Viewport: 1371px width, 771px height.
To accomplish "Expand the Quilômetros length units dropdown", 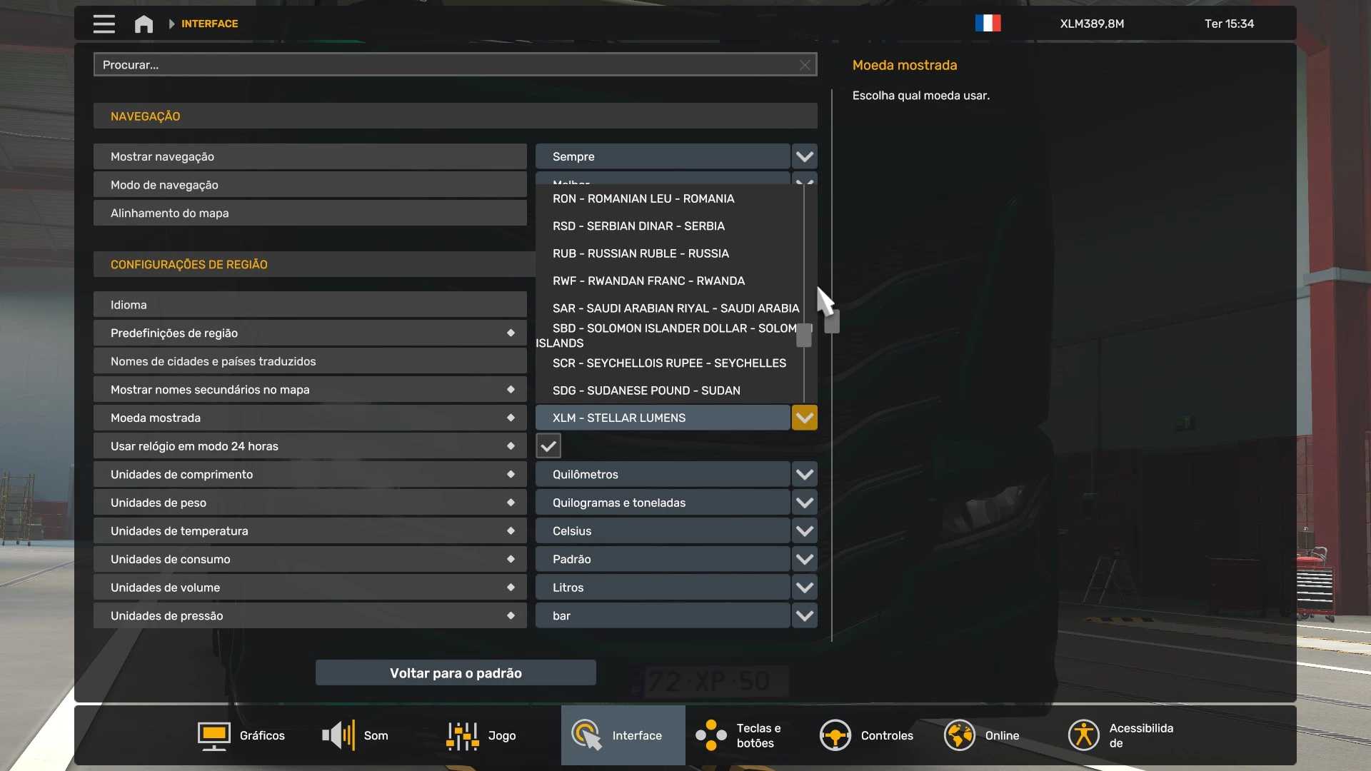I will tap(804, 474).
